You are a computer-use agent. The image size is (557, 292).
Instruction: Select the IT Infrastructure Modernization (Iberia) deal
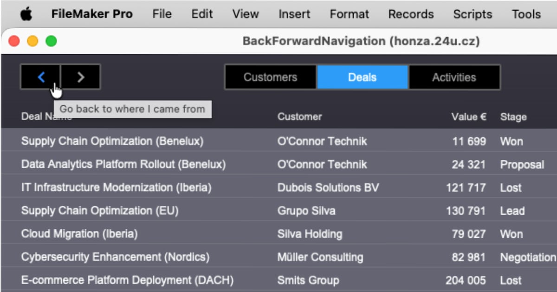pyautogui.click(x=116, y=188)
